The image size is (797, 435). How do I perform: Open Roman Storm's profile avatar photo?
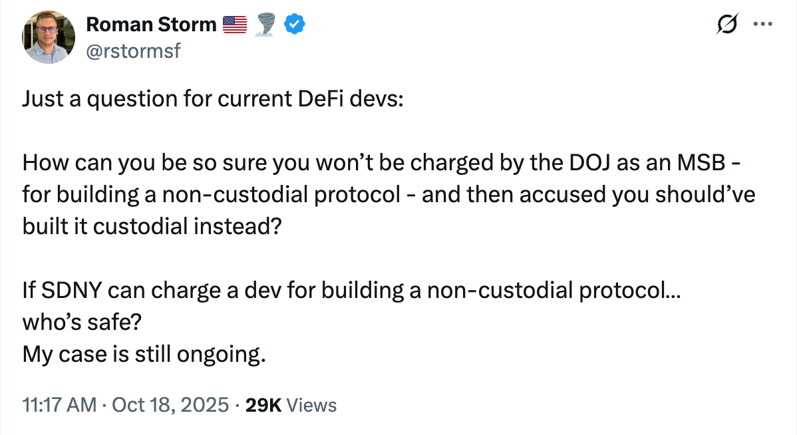[49, 37]
